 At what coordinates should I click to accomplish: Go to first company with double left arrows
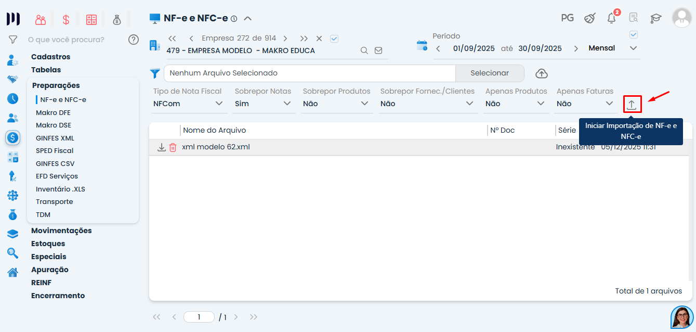(x=173, y=39)
